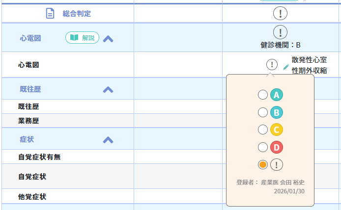Viewport: 341px width, 210px height.
Task: Click the 散発性心室性期外収縮 finding text
Action: pyautogui.click(x=309, y=65)
